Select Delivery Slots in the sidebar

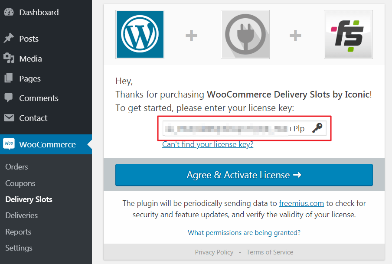pyautogui.click(x=29, y=199)
